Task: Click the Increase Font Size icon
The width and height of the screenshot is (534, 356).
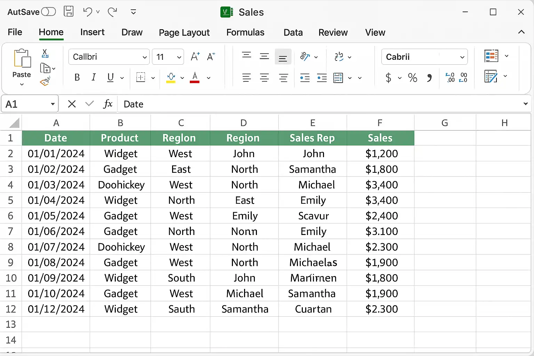Action: click(x=195, y=57)
